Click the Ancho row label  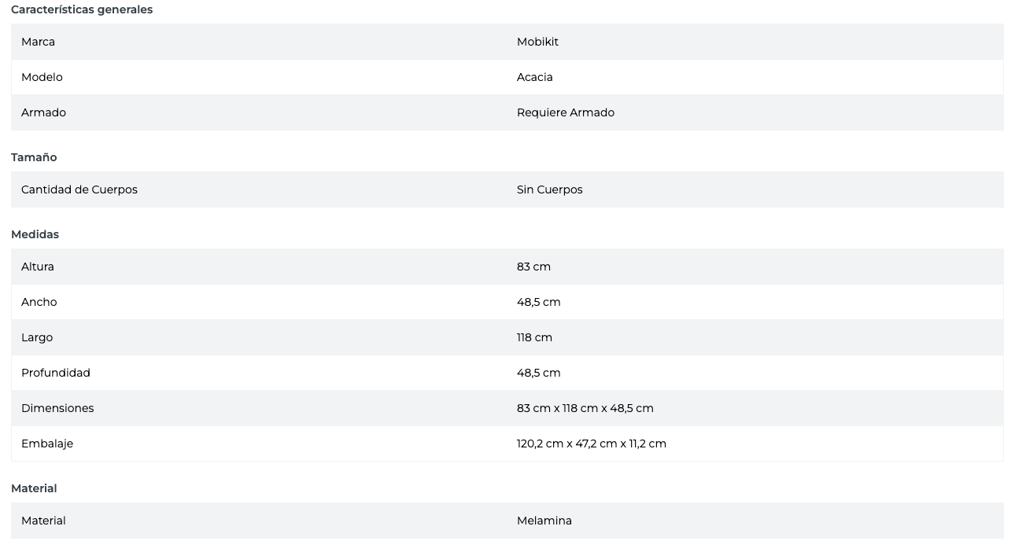[39, 302]
